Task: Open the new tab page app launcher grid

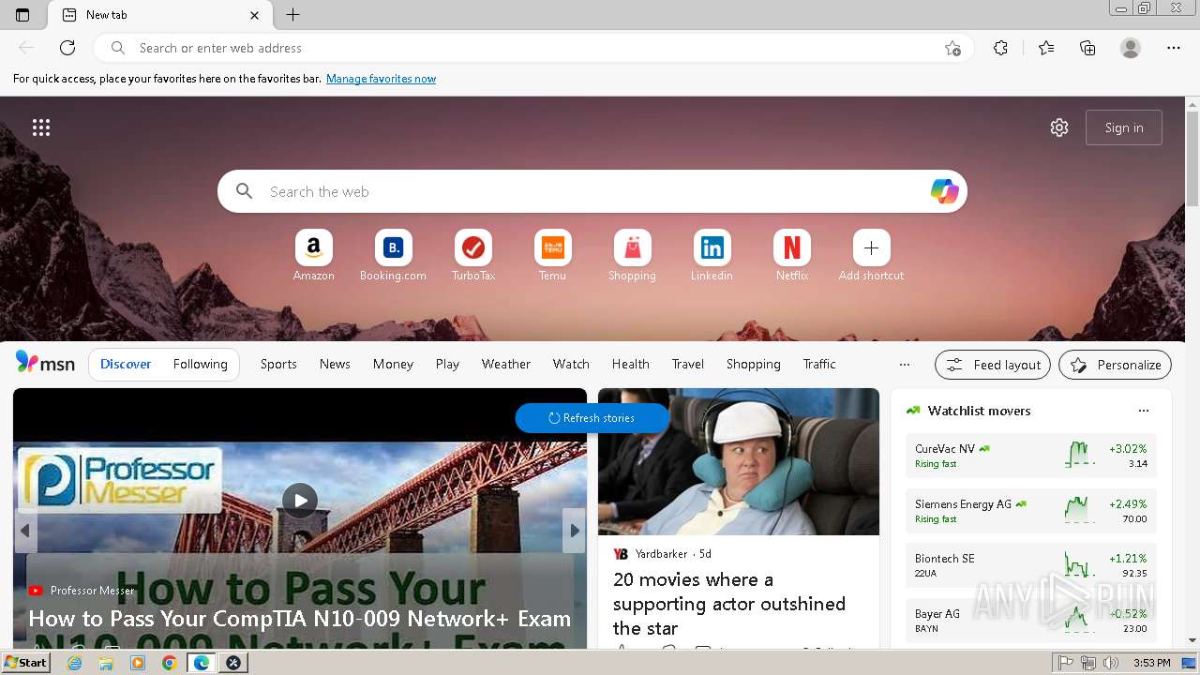Action: (x=41, y=127)
